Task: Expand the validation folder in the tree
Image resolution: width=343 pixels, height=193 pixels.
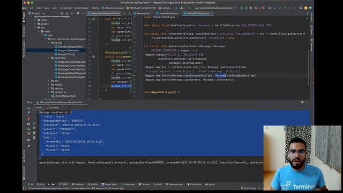Action: tap(49, 92)
